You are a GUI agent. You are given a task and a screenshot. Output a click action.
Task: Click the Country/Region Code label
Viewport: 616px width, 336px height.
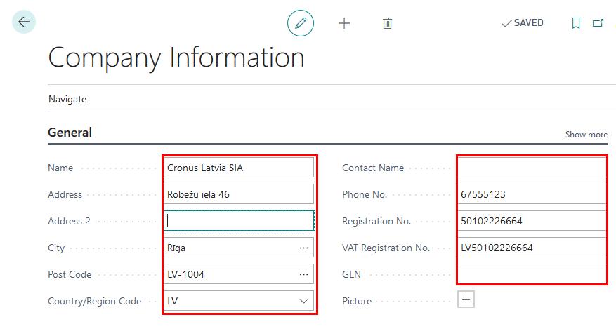click(x=94, y=301)
